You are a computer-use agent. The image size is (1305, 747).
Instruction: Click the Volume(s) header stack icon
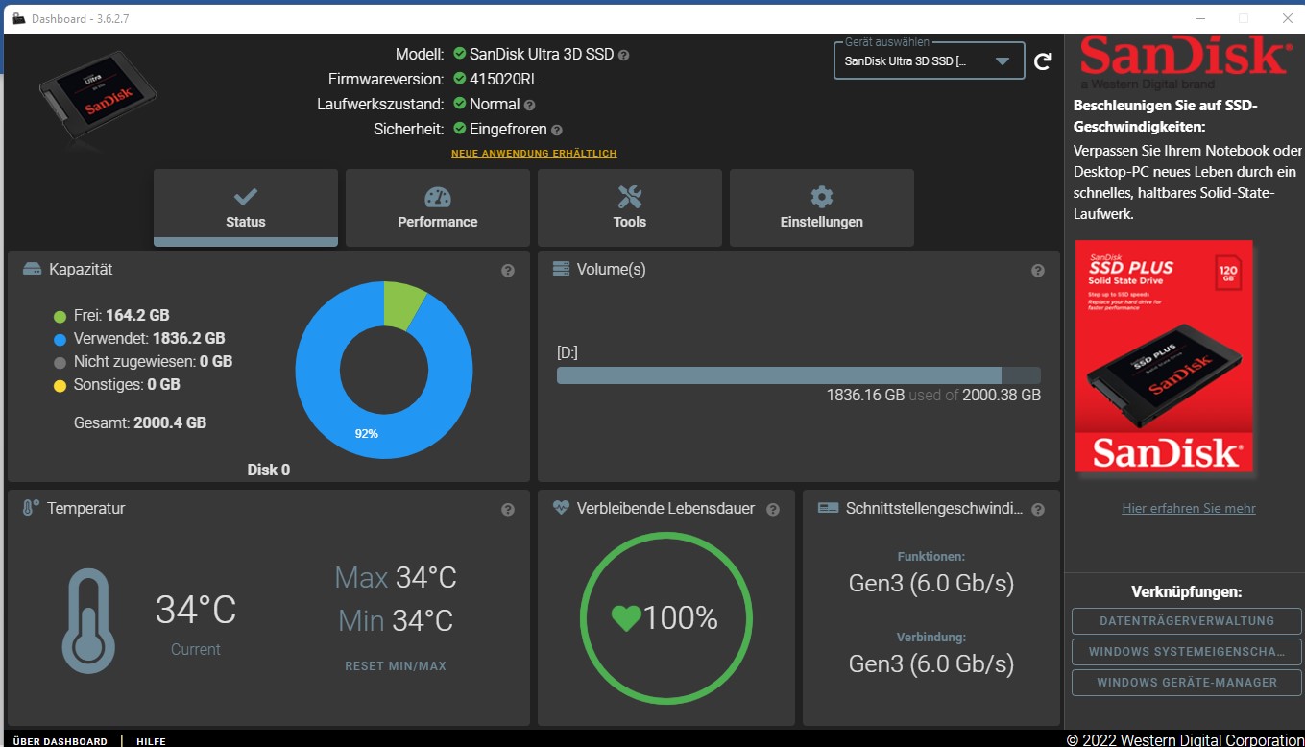click(x=562, y=270)
